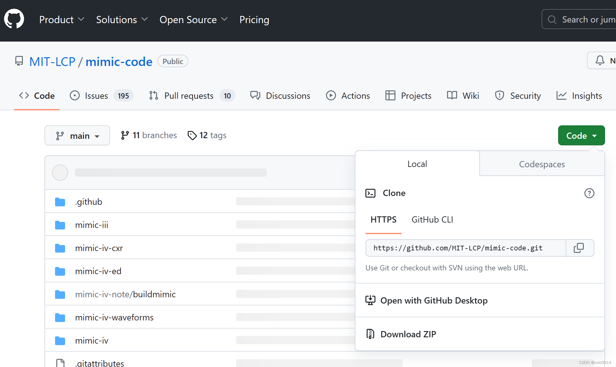Screen dimensions: 616x367
Task: Click the Clone help question icon
Action: (589, 193)
